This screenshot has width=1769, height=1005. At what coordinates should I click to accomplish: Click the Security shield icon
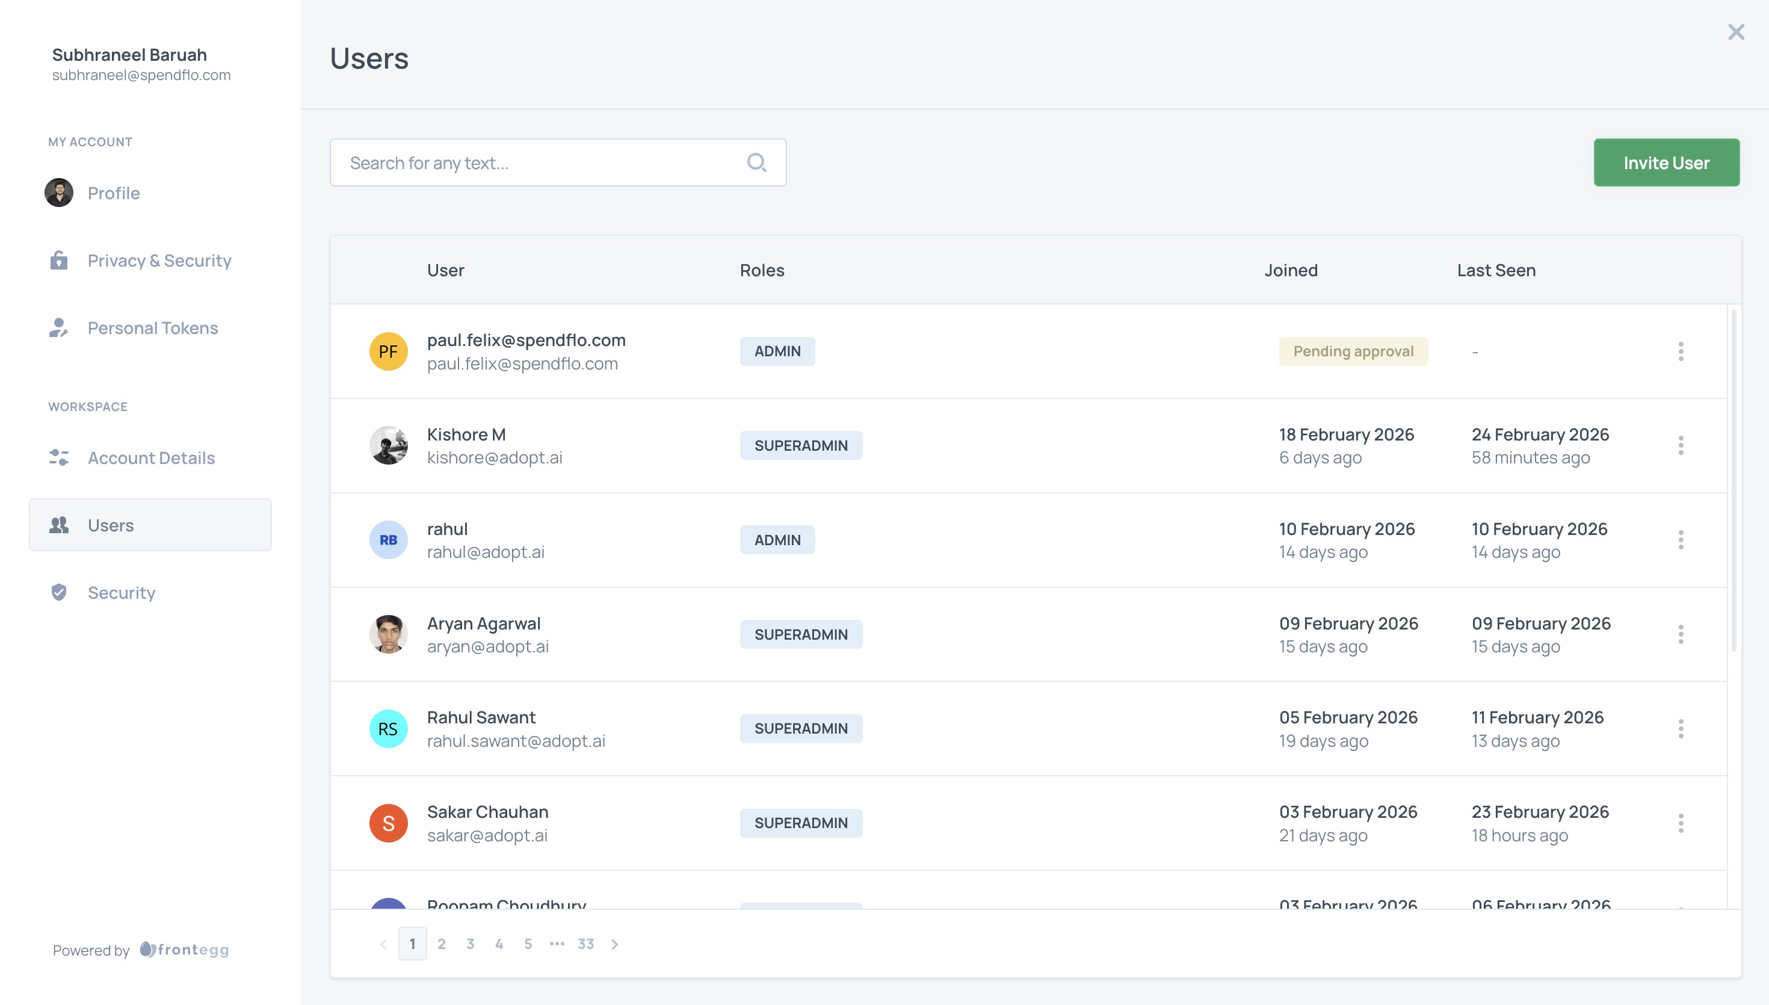(60, 592)
